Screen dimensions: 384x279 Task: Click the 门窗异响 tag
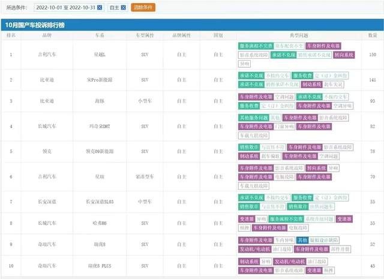tap(284, 127)
